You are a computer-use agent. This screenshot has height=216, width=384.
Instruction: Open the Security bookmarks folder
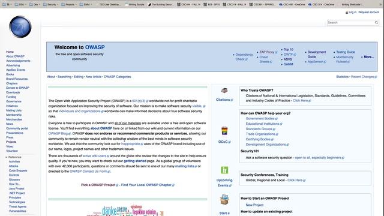point(50,4)
